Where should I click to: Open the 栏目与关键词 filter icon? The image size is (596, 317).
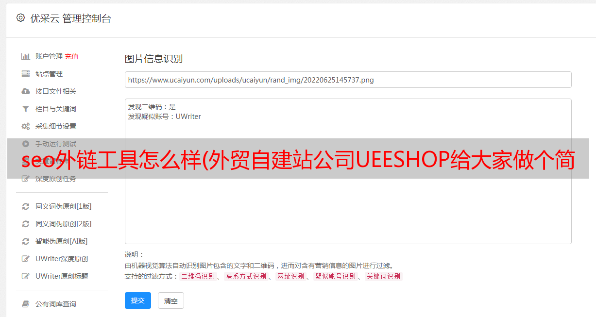[x=26, y=109]
